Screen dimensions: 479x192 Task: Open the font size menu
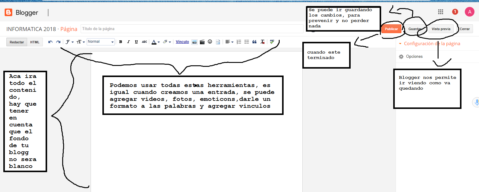pyautogui.click(x=81, y=42)
